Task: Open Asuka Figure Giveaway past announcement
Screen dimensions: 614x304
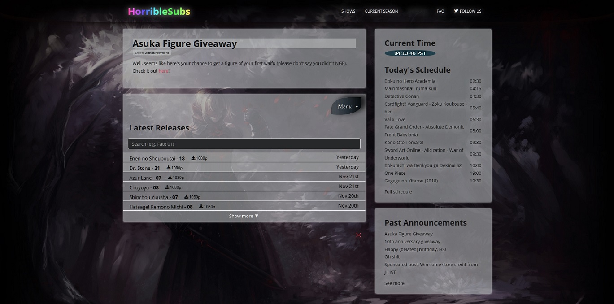Action: pyautogui.click(x=409, y=234)
